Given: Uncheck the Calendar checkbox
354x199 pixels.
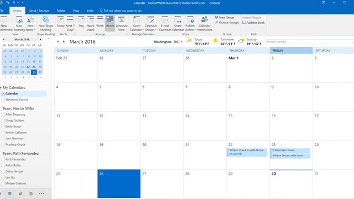Looking at the screenshot, I should coord(3,93).
